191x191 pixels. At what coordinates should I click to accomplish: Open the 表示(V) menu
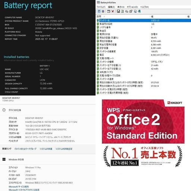121,7
